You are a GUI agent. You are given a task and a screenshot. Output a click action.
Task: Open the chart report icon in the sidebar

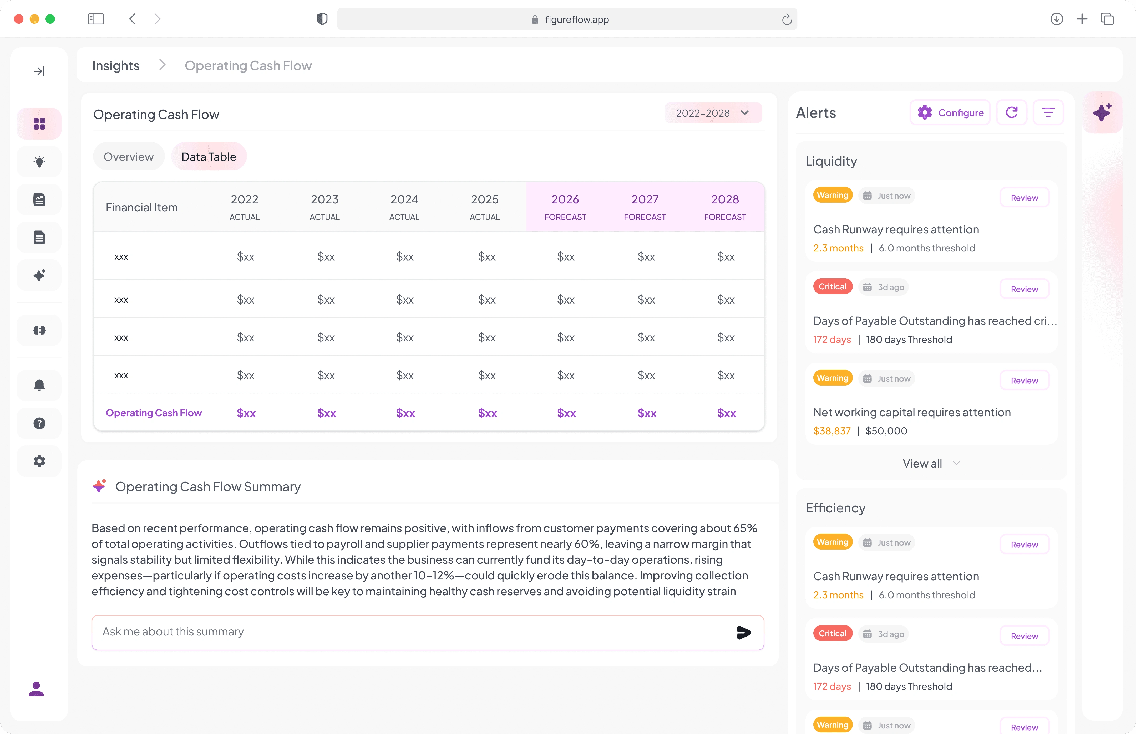[x=39, y=199]
